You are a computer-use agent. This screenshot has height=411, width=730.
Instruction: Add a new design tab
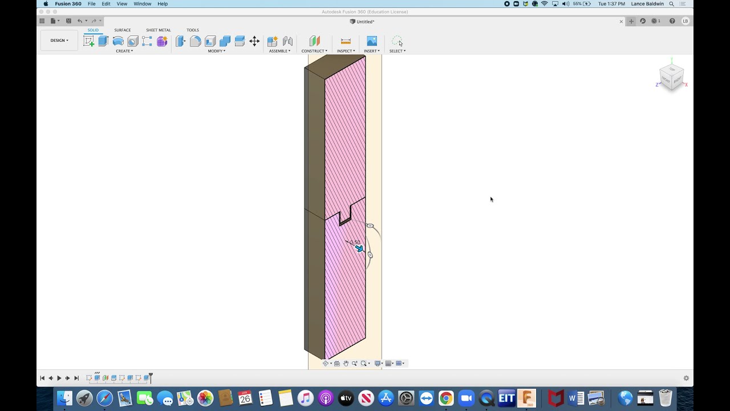(631, 21)
